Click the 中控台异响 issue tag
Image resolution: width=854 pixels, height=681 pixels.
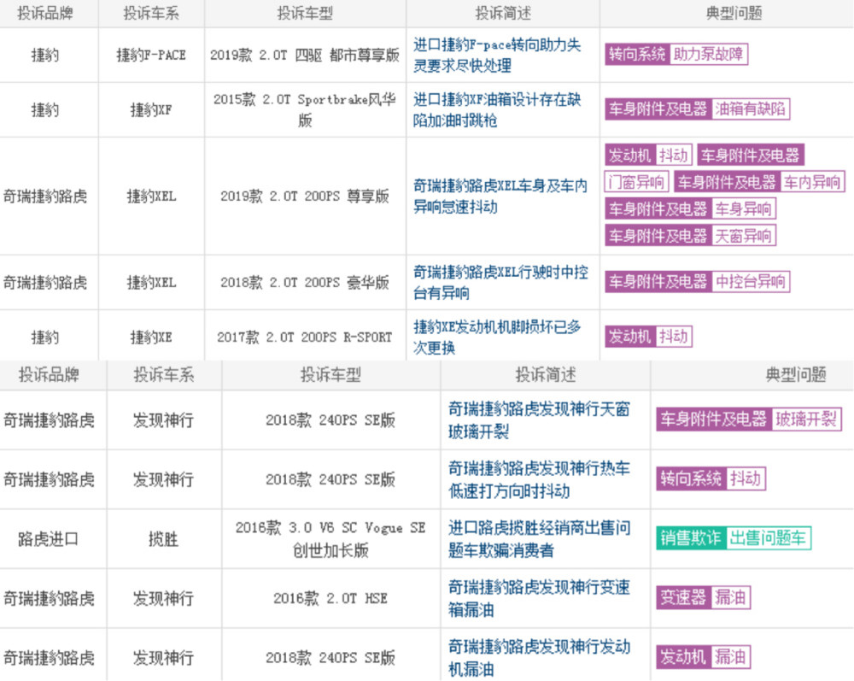(x=750, y=282)
